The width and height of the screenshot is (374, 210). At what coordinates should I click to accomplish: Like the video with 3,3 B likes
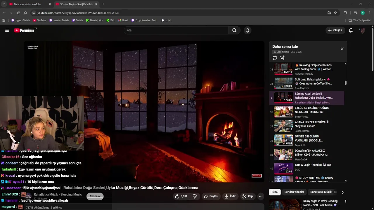pos(181,196)
